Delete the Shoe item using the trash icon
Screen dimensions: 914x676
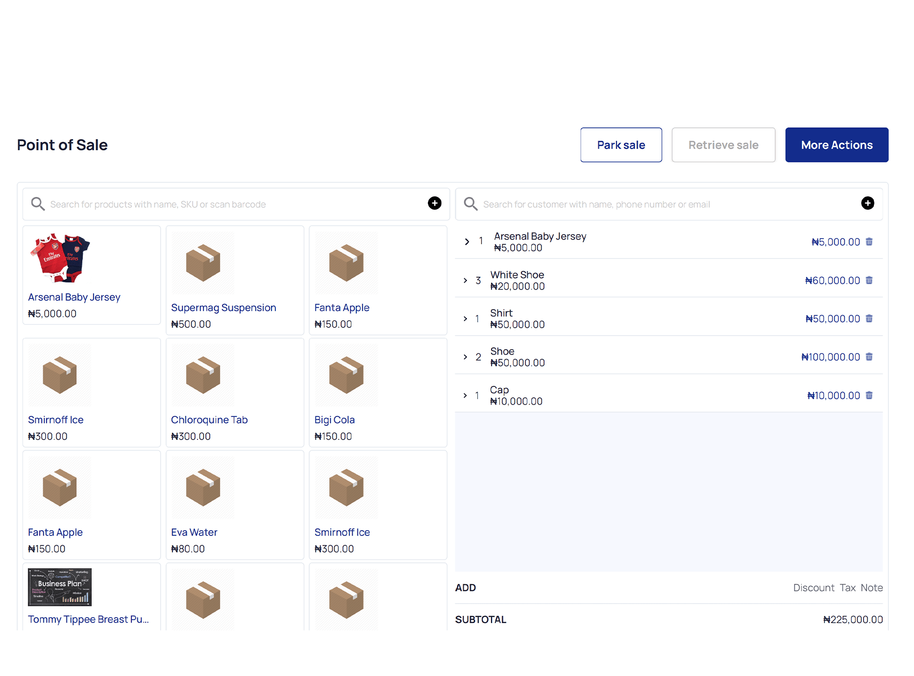click(x=869, y=357)
